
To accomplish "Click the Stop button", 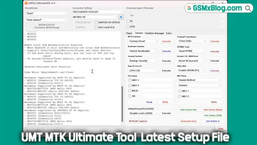I will (x=221, y=129).
